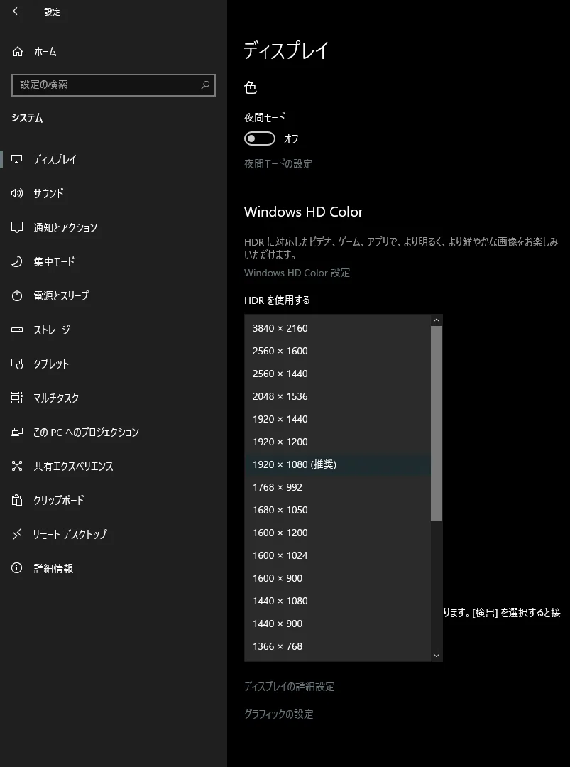This screenshot has width=570, height=767.
Task: Click the search magnifier icon
Action: pyautogui.click(x=205, y=85)
